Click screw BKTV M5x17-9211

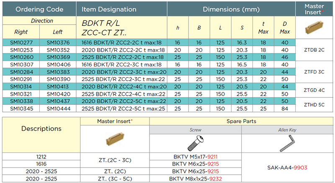(196, 157)
